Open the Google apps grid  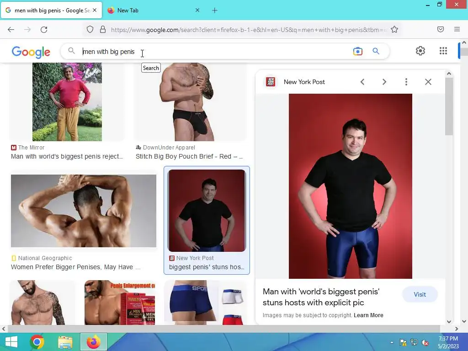point(443,51)
